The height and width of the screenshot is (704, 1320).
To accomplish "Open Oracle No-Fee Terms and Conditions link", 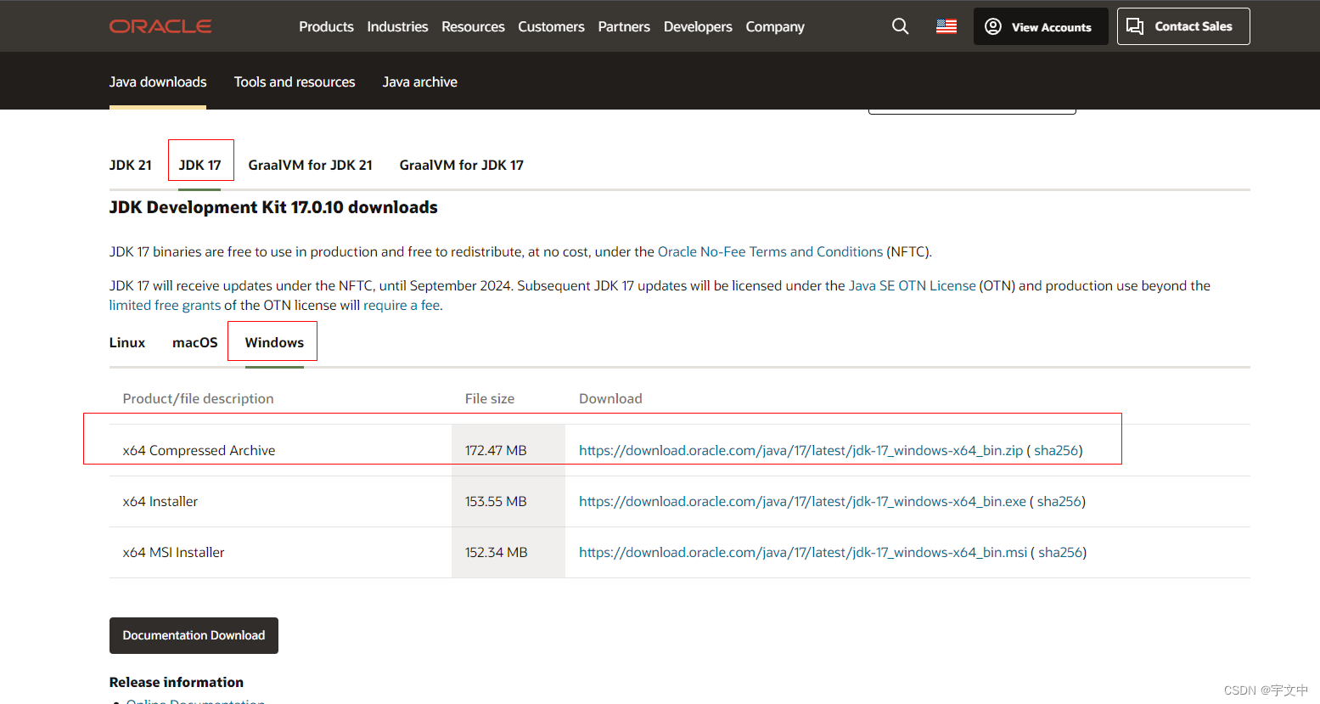I will click(x=770, y=251).
